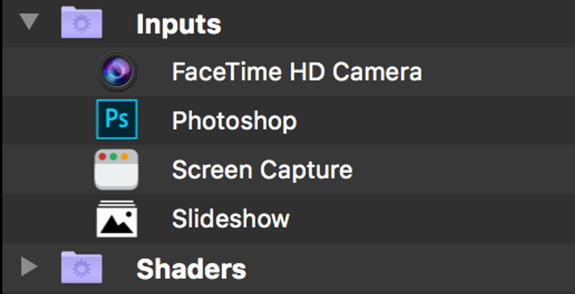Click the Slideshow picture stack icon

117,219
